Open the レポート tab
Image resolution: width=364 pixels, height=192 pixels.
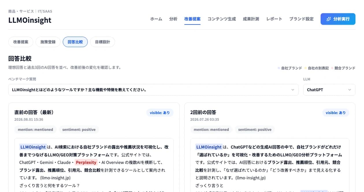pyautogui.click(x=274, y=19)
